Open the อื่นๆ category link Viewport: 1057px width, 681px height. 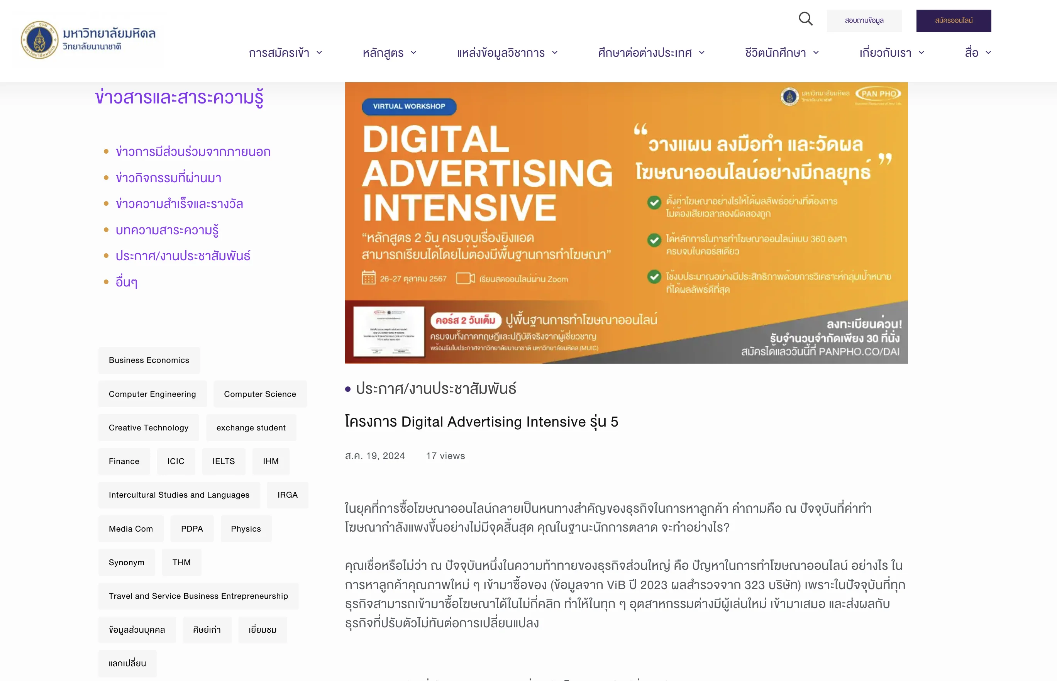click(x=127, y=282)
